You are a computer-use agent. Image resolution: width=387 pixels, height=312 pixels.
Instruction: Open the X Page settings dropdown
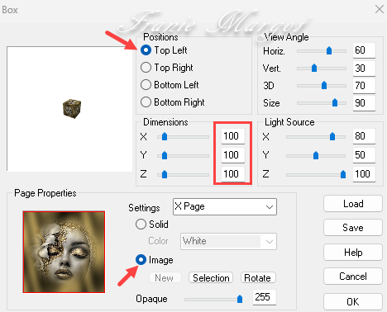(225, 206)
